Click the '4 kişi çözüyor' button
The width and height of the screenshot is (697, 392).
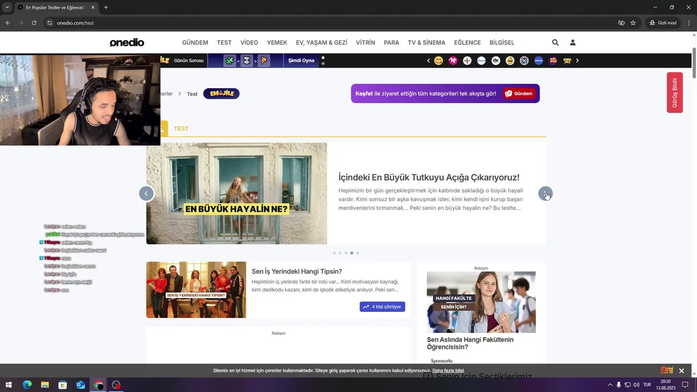(x=382, y=307)
